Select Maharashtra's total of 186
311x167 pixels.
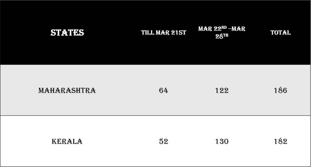(x=280, y=90)
